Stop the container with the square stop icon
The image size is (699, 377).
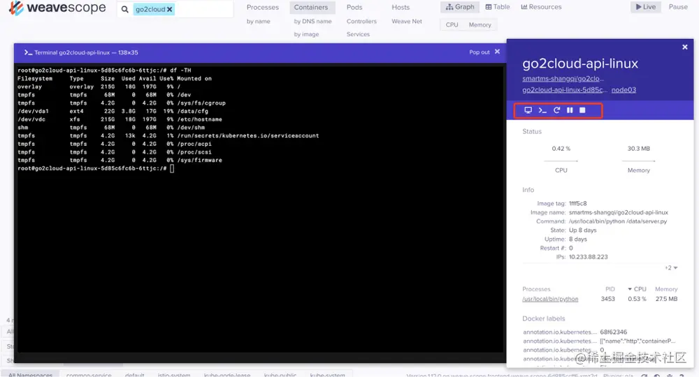tap(582, 110)
